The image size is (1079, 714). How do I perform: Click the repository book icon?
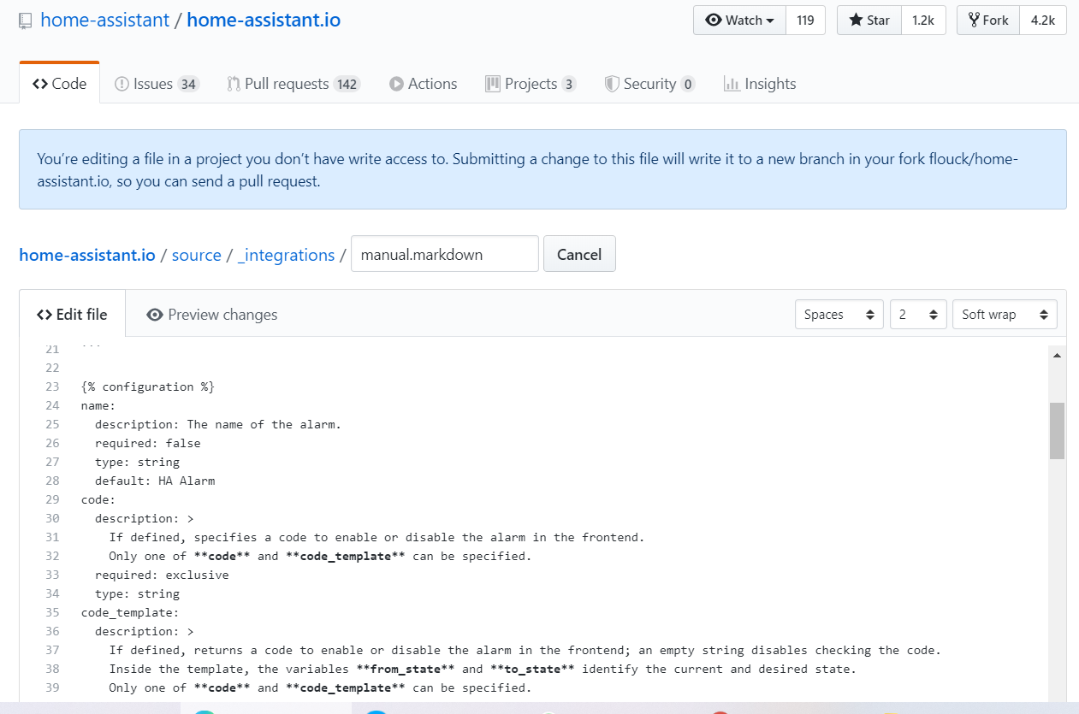point(26,21)
